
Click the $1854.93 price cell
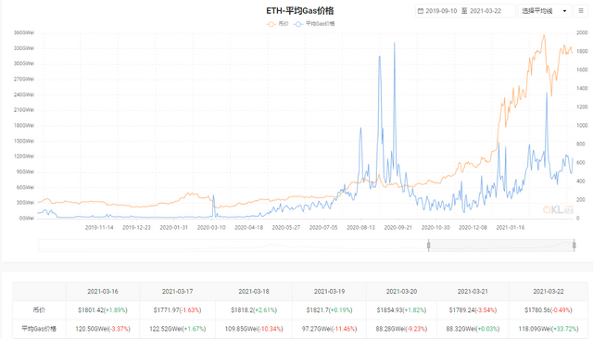point(401,310)
